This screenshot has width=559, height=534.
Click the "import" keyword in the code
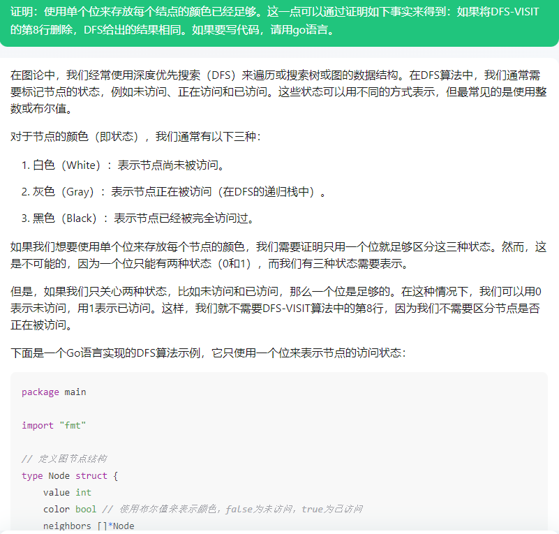[x=38, y=426]
